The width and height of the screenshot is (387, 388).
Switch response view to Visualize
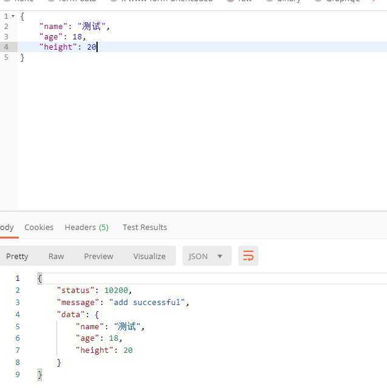149,256
